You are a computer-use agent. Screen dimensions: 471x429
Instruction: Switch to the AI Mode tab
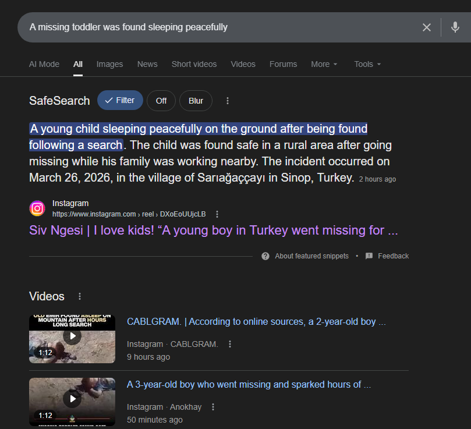point(44,64)
